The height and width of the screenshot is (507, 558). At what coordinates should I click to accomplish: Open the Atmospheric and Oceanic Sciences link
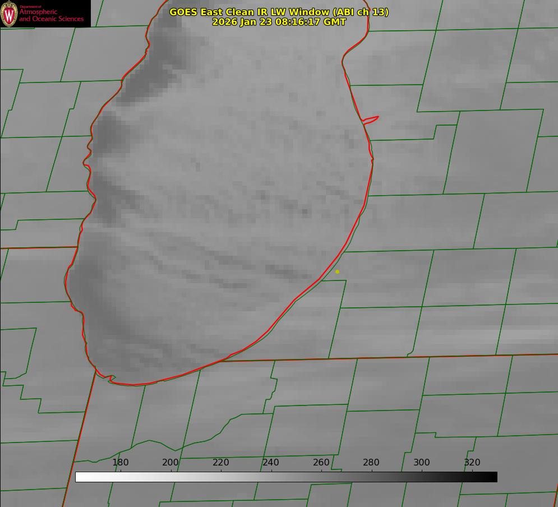52,16
